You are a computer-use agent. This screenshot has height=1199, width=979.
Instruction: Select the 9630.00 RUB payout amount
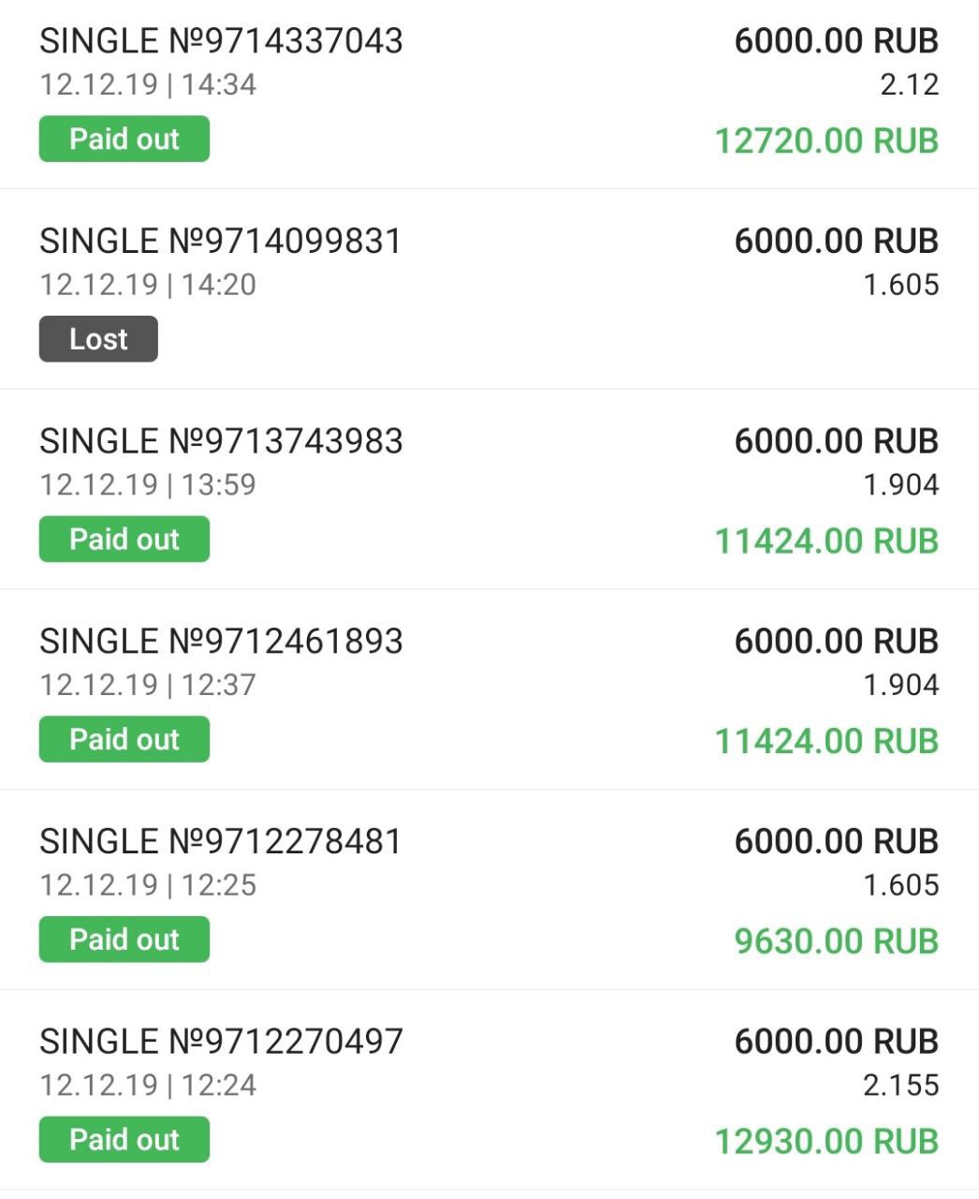coord(836,941)
